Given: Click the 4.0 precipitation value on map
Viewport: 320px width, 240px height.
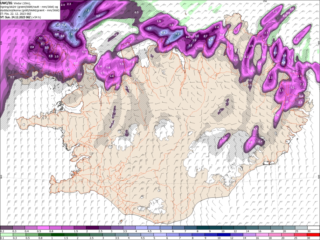Looking at the screenshot, I should [57, 34].
